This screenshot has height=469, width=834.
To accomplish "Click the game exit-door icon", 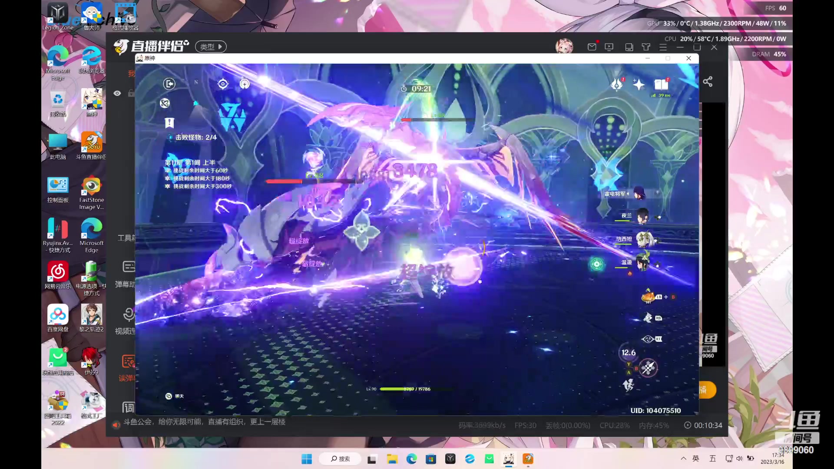I will (x=169, y=83).
